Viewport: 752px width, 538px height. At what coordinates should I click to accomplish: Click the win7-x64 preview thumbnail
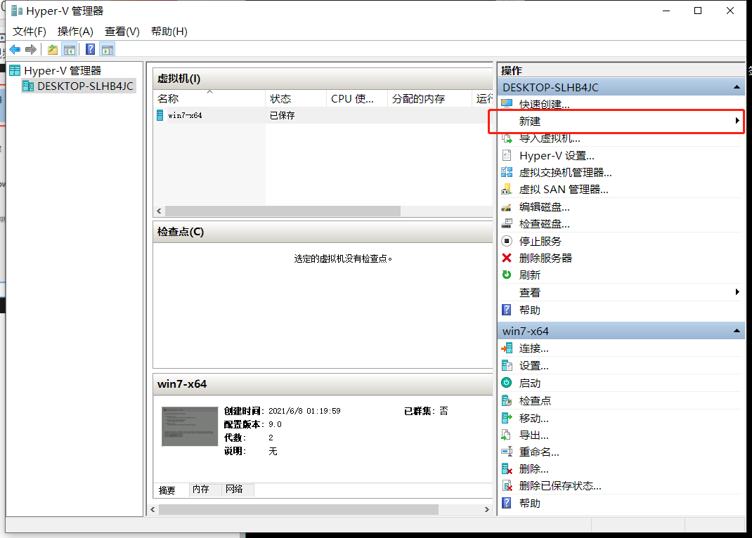190,426
